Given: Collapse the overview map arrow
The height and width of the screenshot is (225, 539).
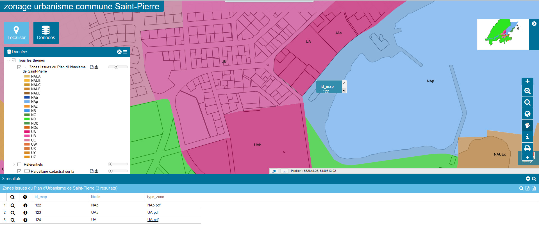Looking at the screenshot, I should (x=534, y=24).
